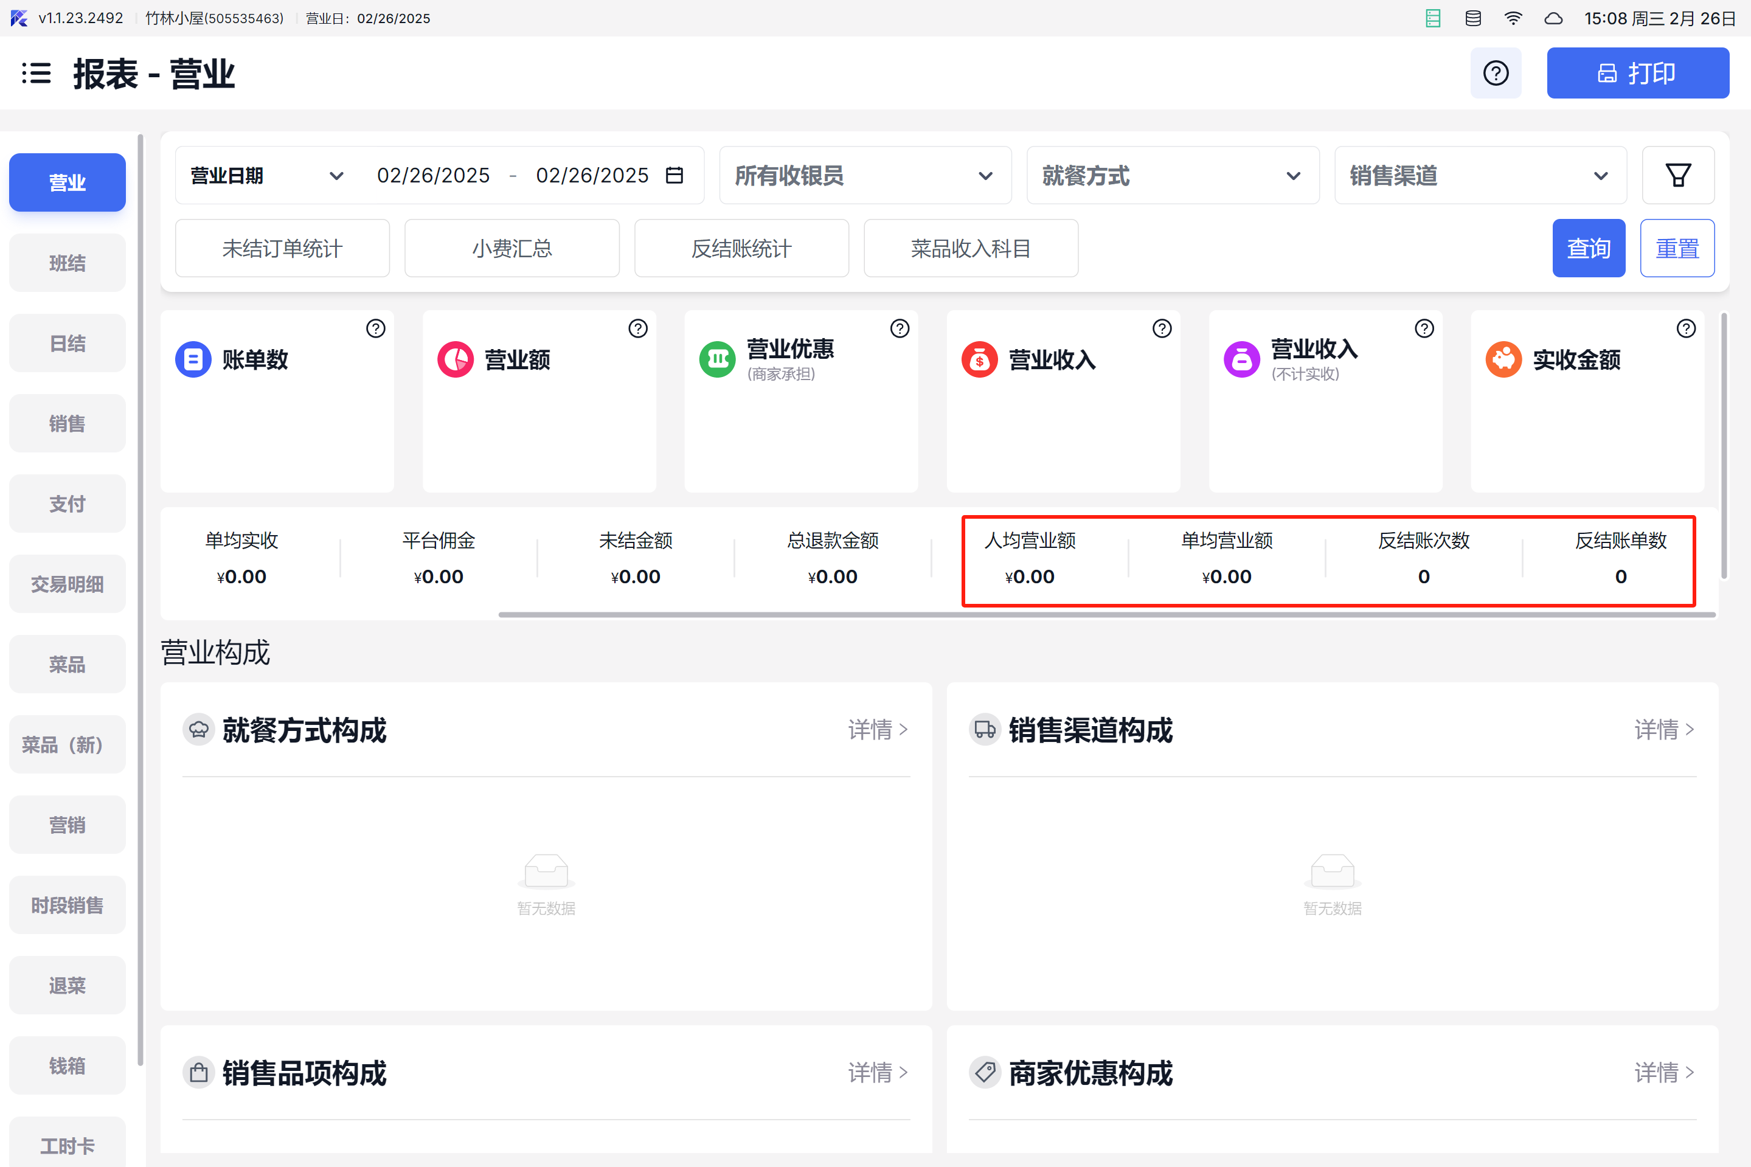Click the sidebar vertical scrollbar
This screenshot has height=1167, width=1751.
140,600
